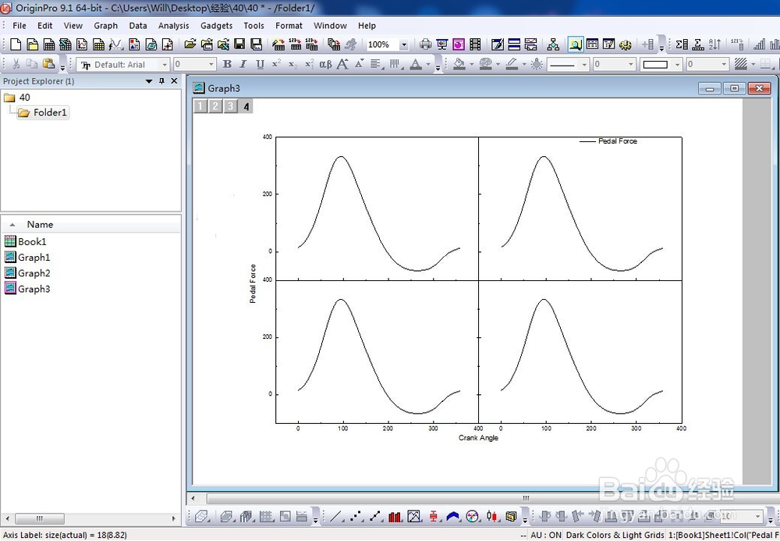Click the Import Multiple ASCII icon

(311, 44)
